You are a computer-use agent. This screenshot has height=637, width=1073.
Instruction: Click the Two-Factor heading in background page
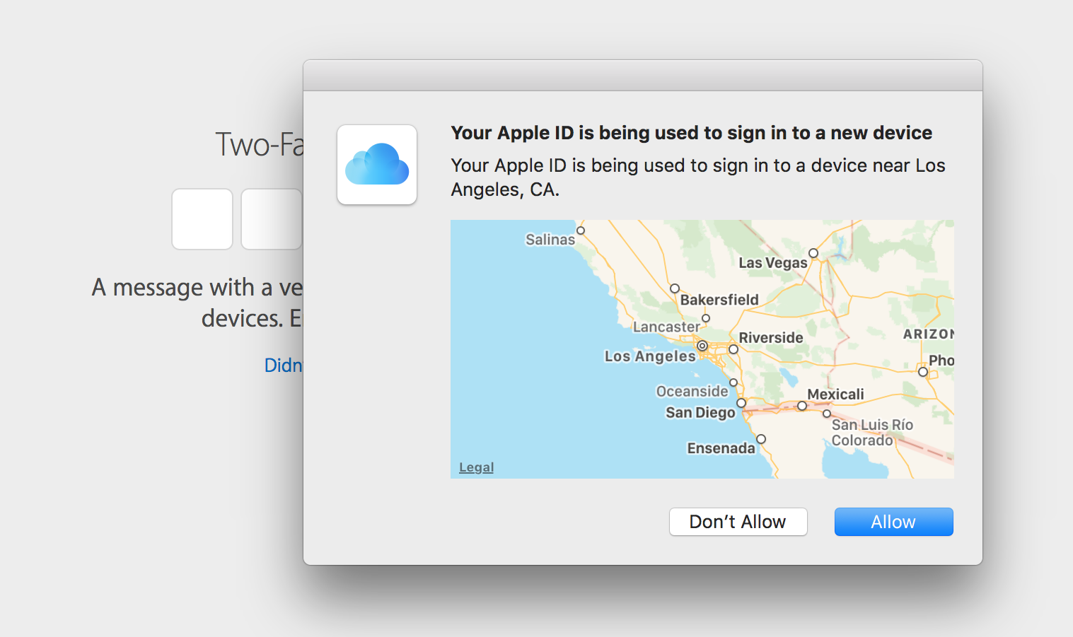[259, 144]
